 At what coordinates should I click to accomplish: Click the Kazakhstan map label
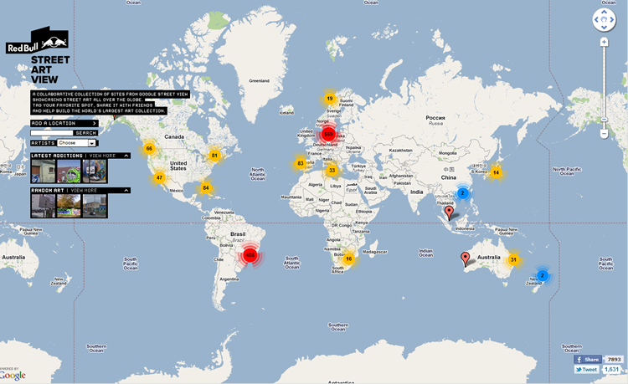point(400,151)
